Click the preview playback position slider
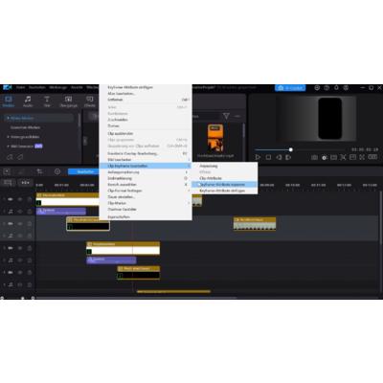Image resolution: width=383 pixels, height=383 pixels. coord(300,149)
